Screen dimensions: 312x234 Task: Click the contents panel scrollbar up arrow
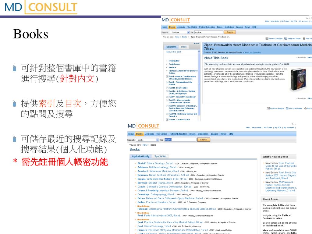[x=199, y=51]
